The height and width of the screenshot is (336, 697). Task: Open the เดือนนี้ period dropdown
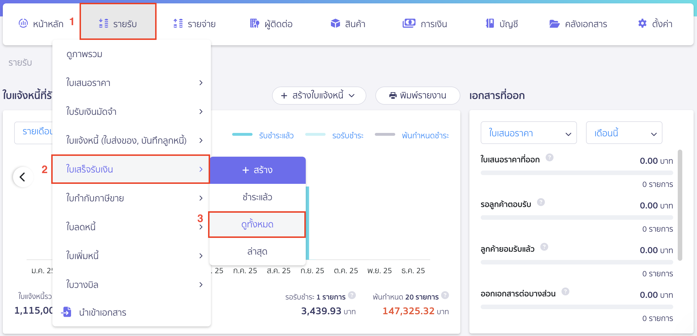pyautogui.click(x=624, y=133)
